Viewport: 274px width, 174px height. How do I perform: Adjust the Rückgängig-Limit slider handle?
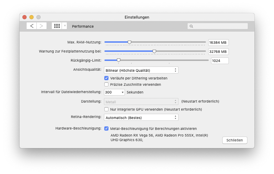click(119, 60)
